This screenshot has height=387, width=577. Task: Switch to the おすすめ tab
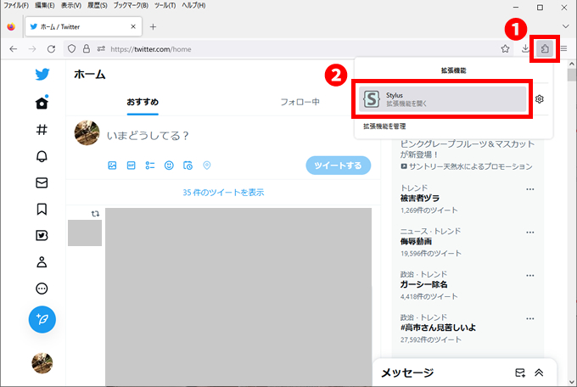(143, 102)
